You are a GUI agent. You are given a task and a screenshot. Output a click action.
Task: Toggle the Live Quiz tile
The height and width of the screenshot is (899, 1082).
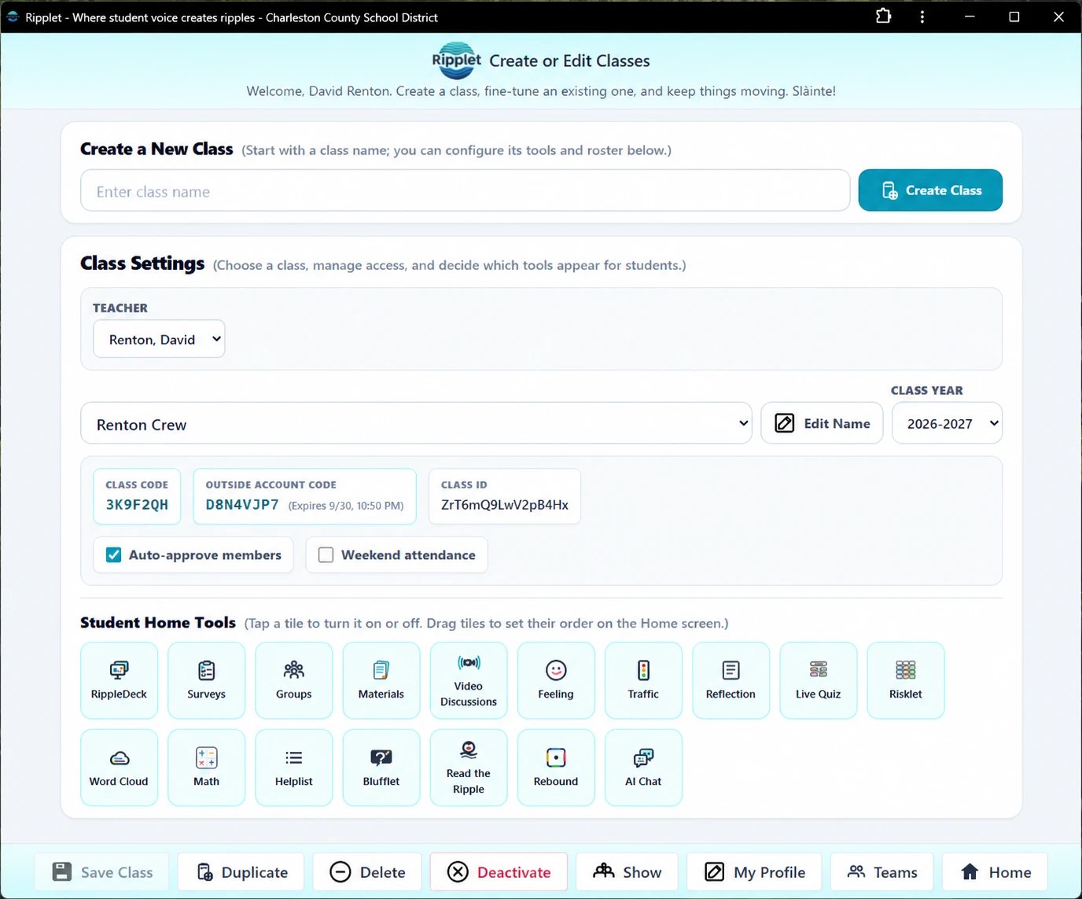pos(818,680)
